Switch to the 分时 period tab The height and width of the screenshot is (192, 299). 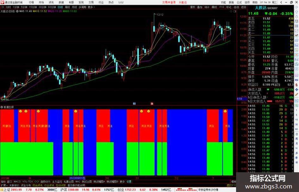[x=8, y=7]
